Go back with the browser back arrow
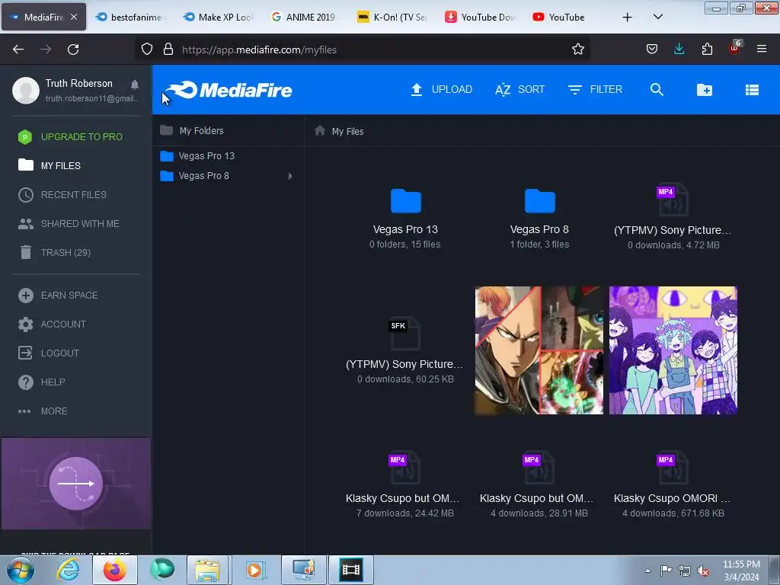This screenshot has width=780, height=585. pyautogui.click(x=18, y=50)
